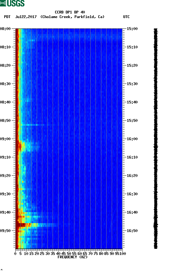Click the date 'Jul22,2017'

pyautogui.click(x=26, y=17)
